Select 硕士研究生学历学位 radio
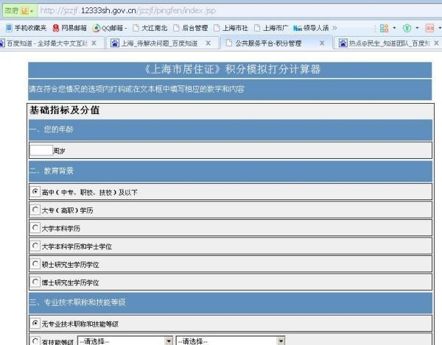This screenshot has height=345, width=442. 35,263
